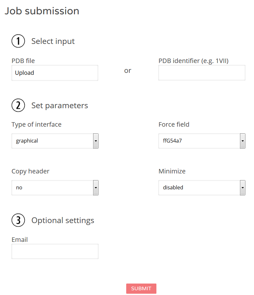Submit the job with SUBMIT button

(141, 288)
